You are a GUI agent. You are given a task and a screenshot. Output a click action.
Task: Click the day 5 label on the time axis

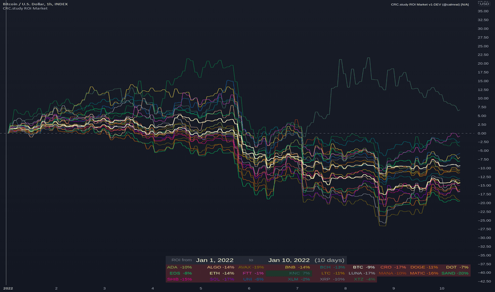(201, 288)
